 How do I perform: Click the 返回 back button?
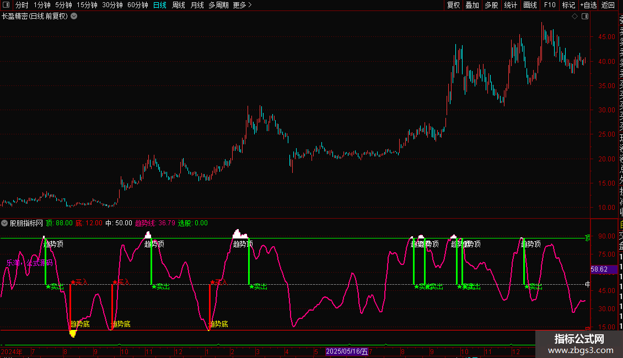608,5
